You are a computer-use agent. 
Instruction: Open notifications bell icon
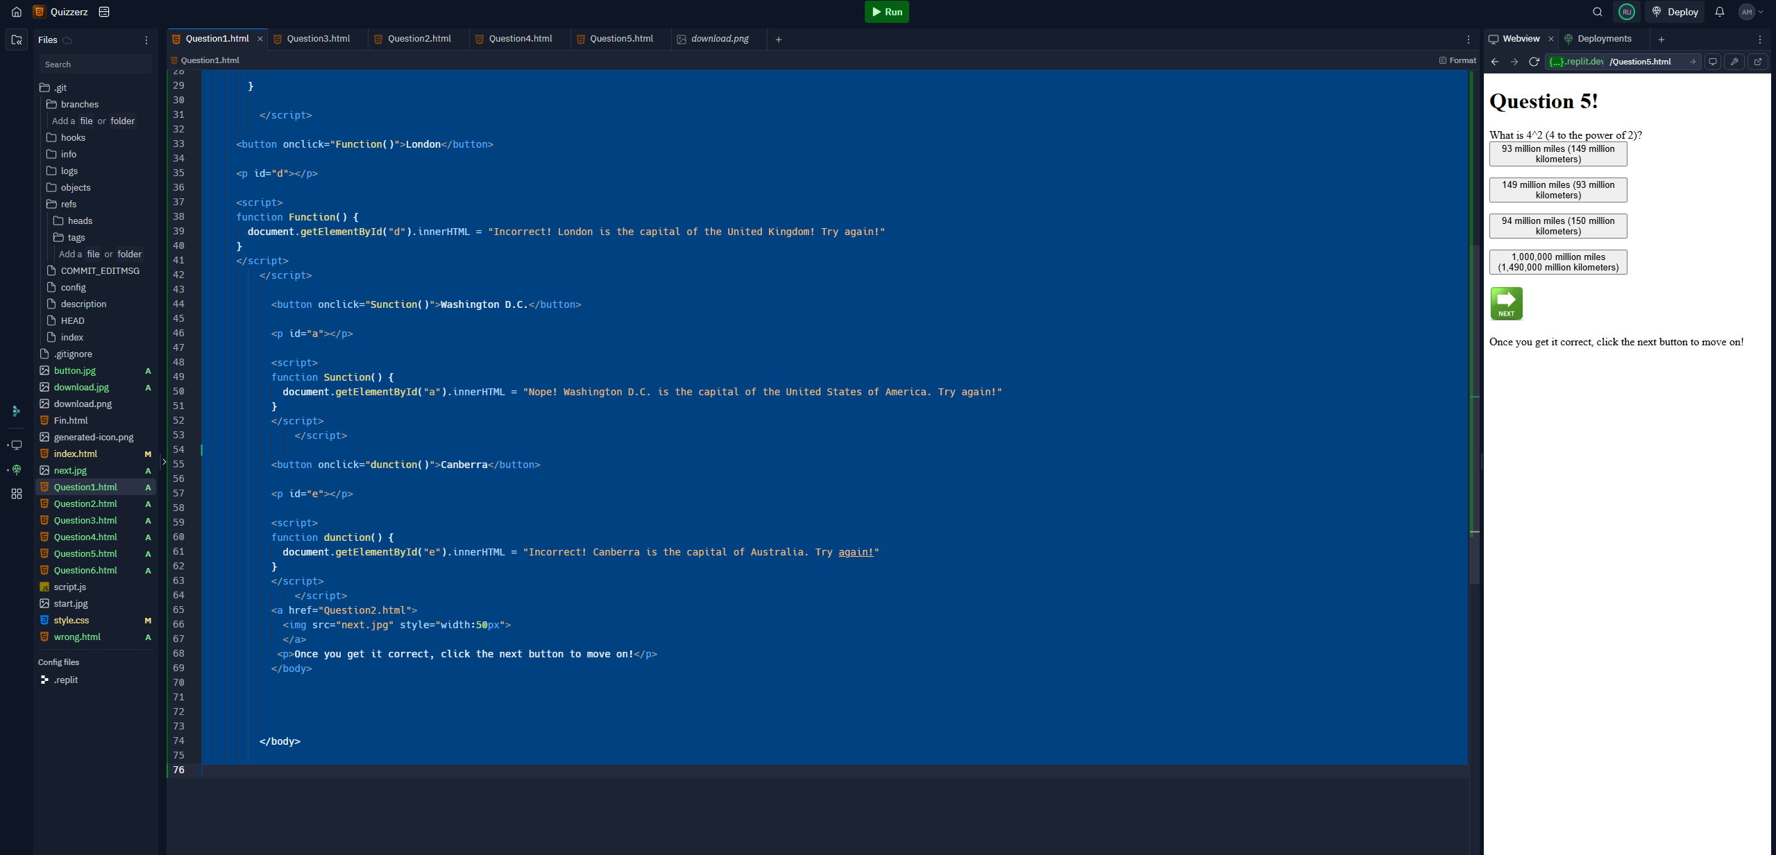click(x=1719, y=12)
